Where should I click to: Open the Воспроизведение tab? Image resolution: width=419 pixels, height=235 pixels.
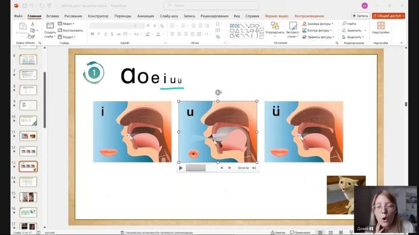coord(309,16)
